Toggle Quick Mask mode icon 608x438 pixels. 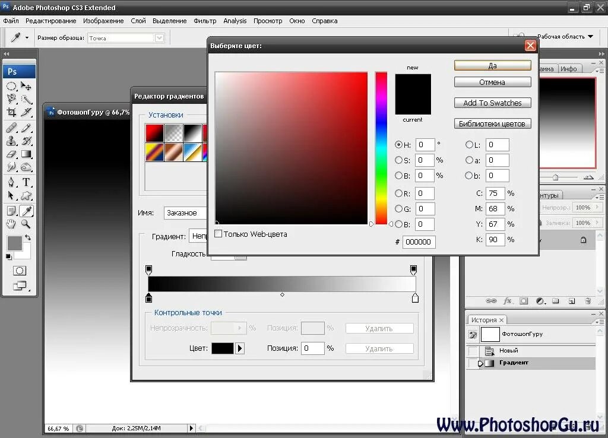[x=20, y=271]
